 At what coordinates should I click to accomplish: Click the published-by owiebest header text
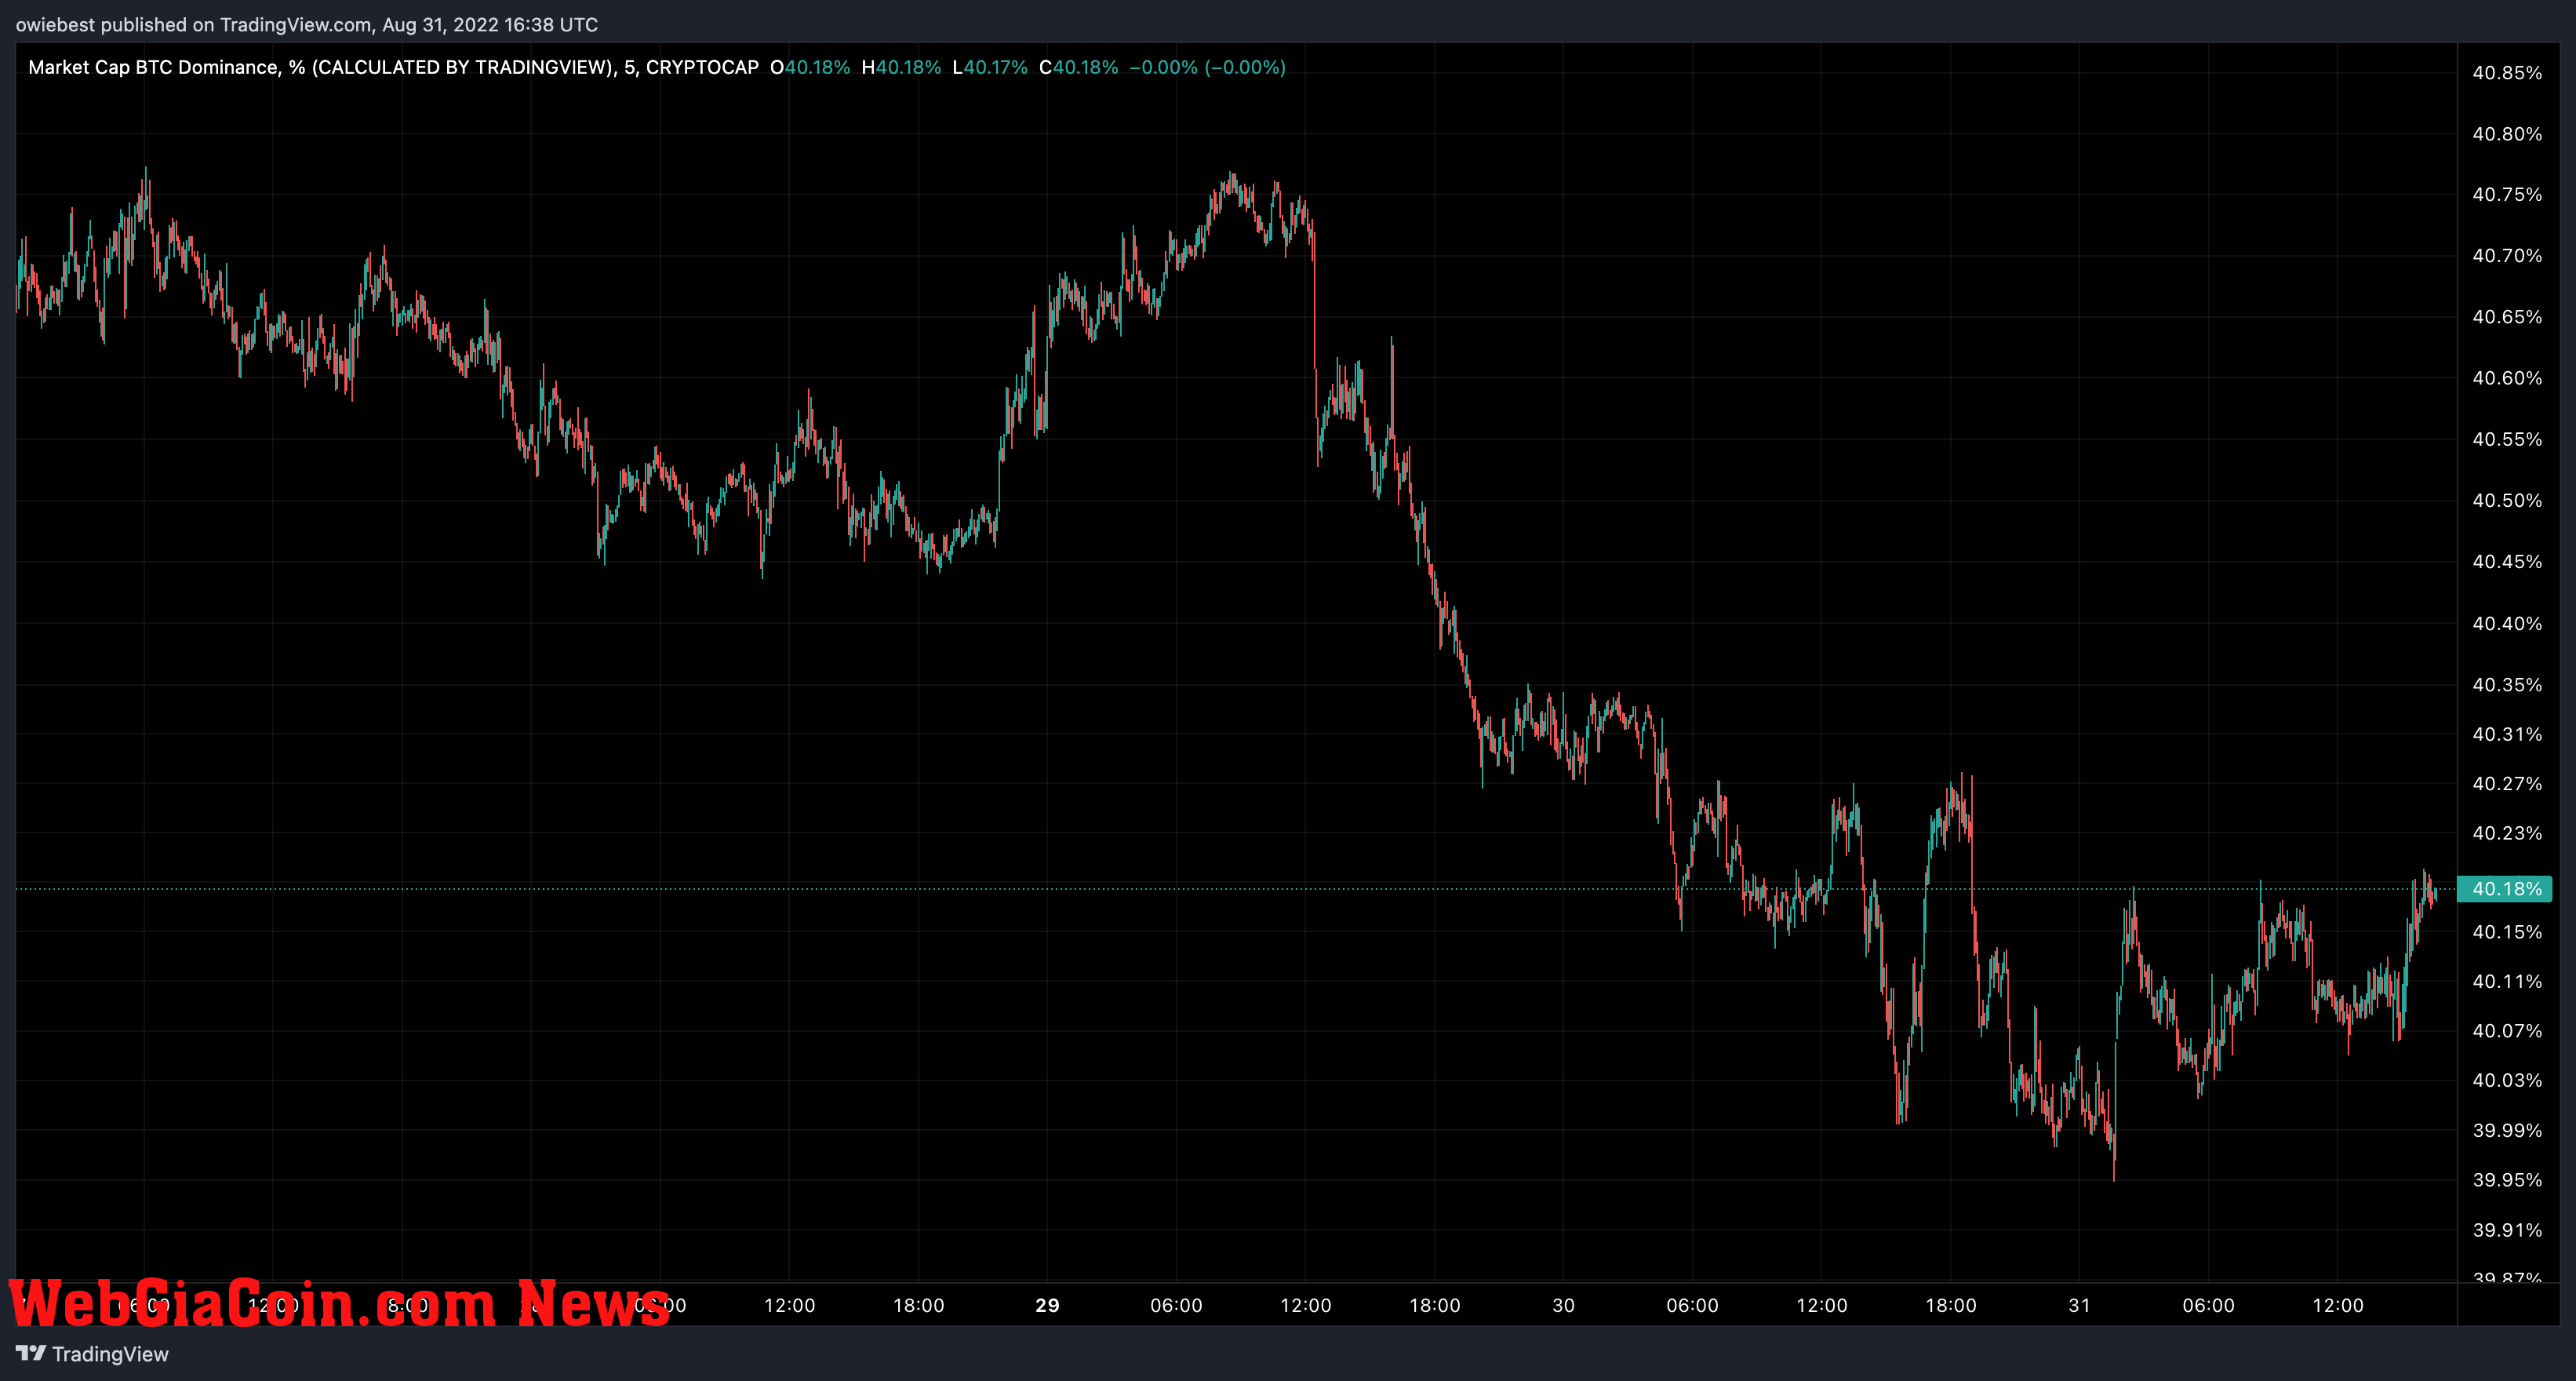[x=307, y=24]
